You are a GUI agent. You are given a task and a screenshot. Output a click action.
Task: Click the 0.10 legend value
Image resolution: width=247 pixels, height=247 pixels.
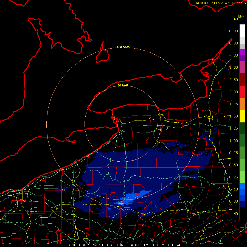point(234,189)
